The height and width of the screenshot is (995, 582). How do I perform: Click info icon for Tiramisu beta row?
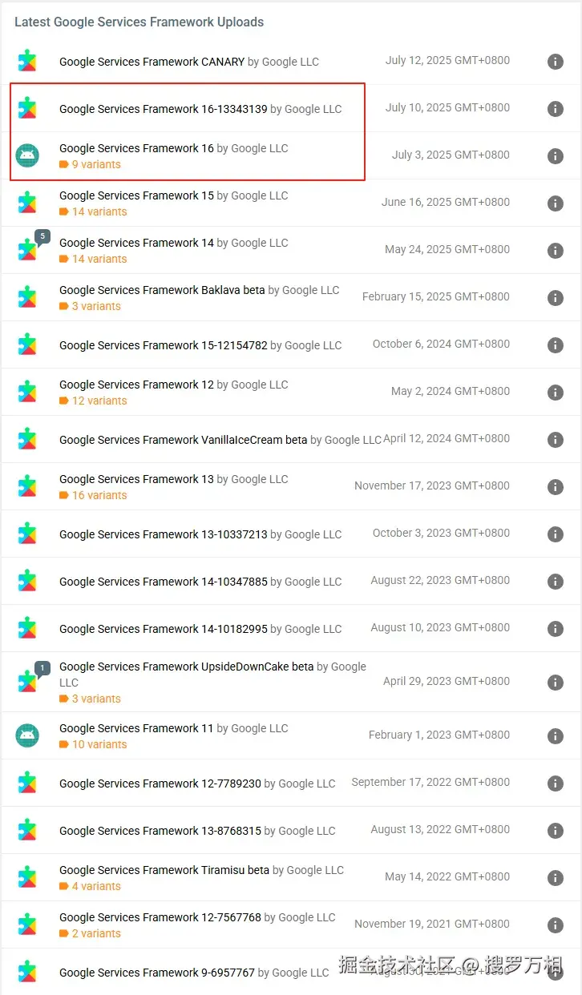pos(555,878)
